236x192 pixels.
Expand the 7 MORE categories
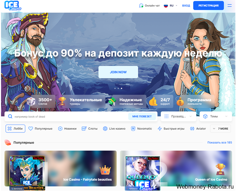click(x=220, y=129)
